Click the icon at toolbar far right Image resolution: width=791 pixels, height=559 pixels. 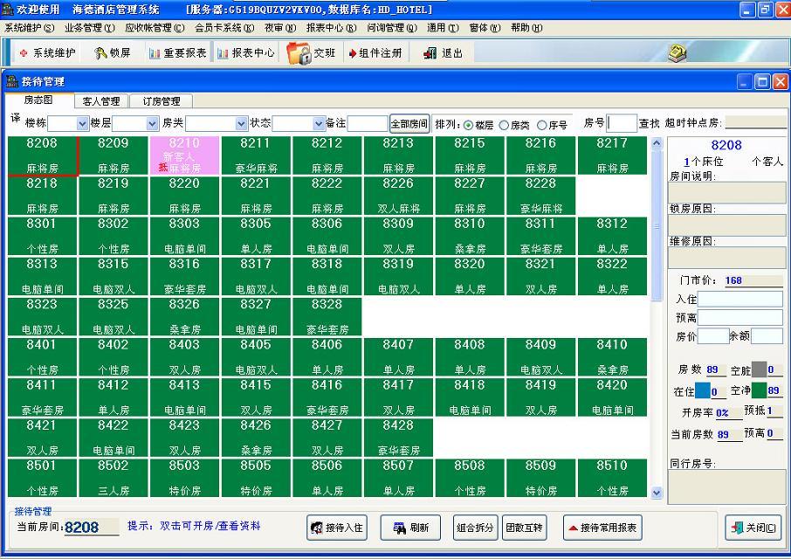click(x=678, y=53)
